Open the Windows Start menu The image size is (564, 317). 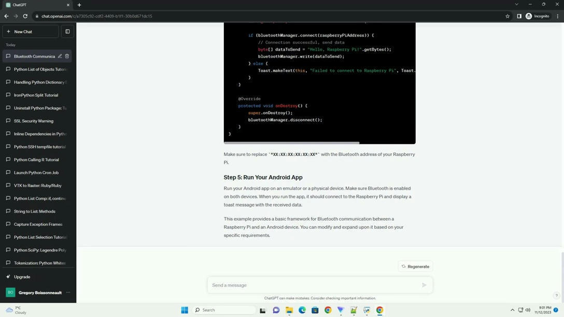(185, 310)
